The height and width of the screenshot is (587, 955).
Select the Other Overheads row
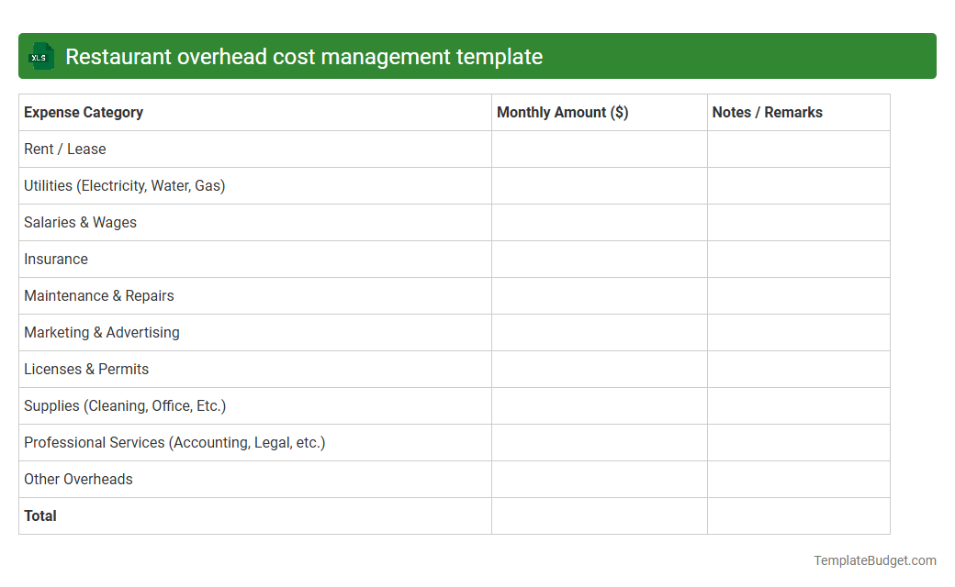[x=78, y=479]
